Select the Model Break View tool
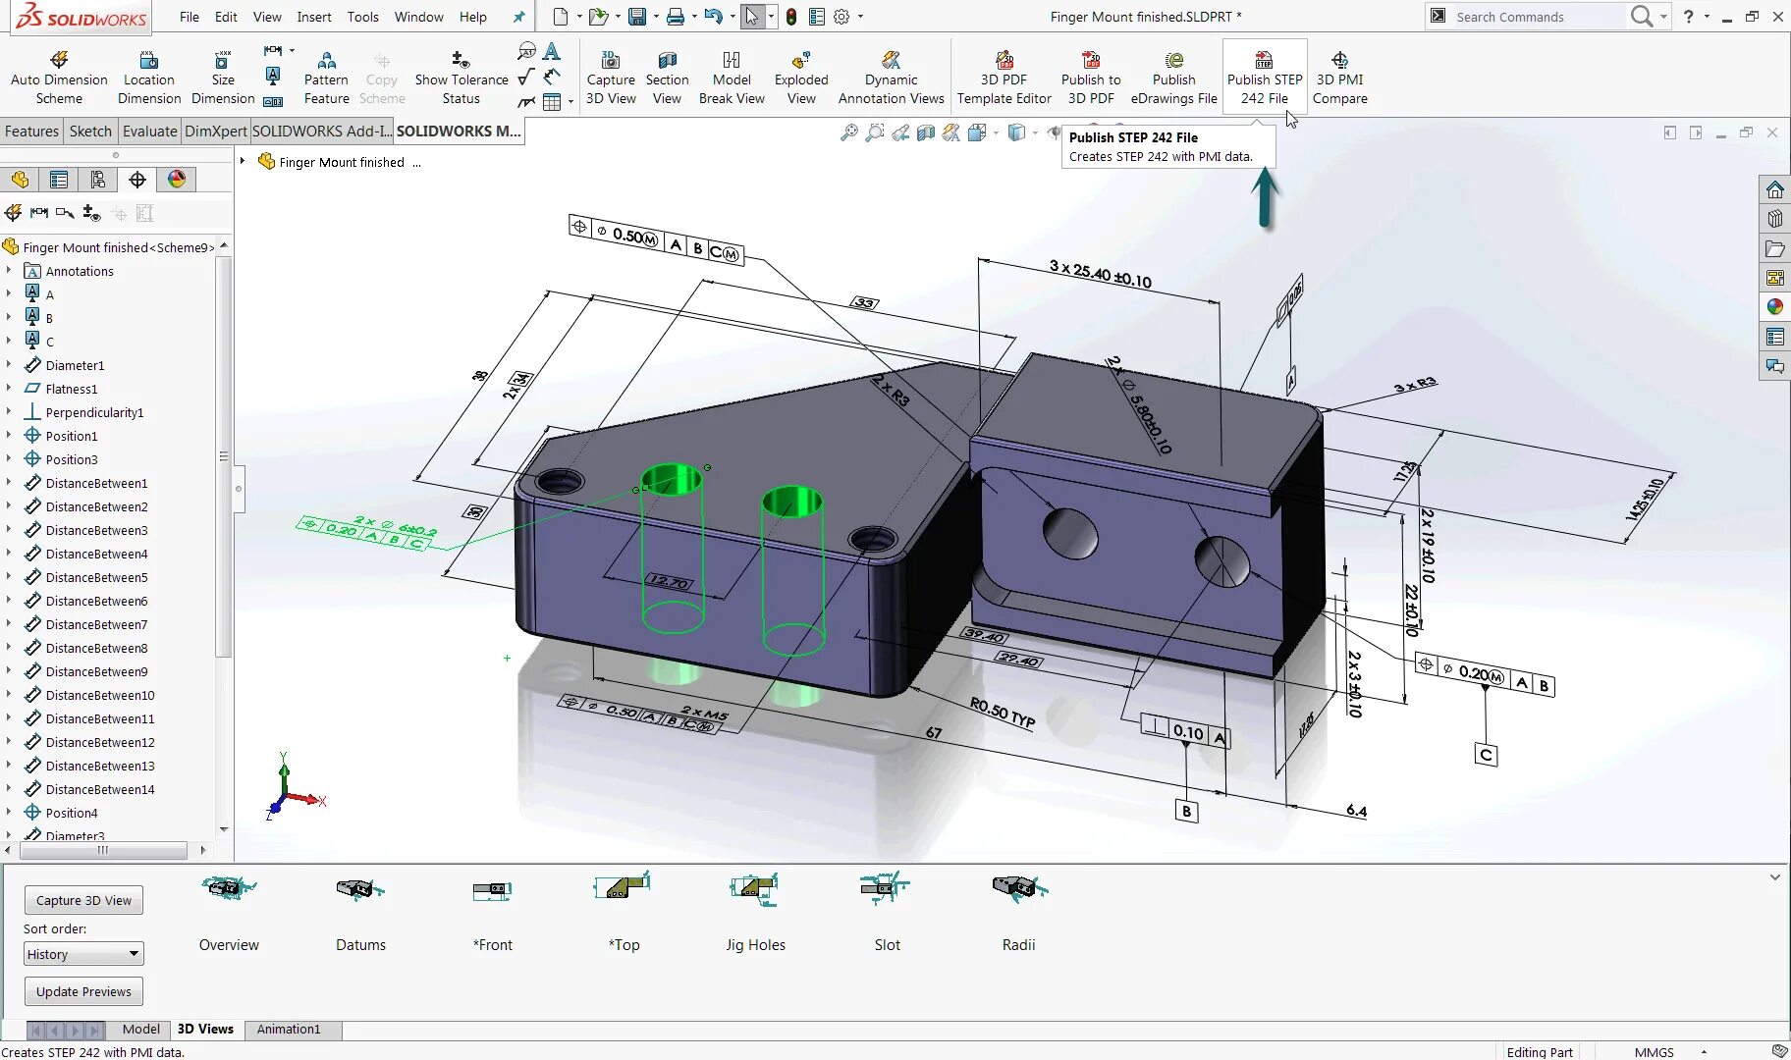The height and width of the screenshot is (1060, 1791). click(x=732, y=76)
